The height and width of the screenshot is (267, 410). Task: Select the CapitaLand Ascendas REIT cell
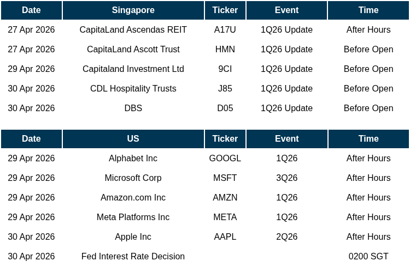[133, 30]
